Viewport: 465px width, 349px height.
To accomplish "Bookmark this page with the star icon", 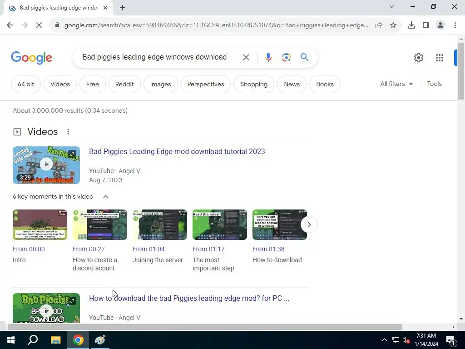I will (x=393, y=25).
